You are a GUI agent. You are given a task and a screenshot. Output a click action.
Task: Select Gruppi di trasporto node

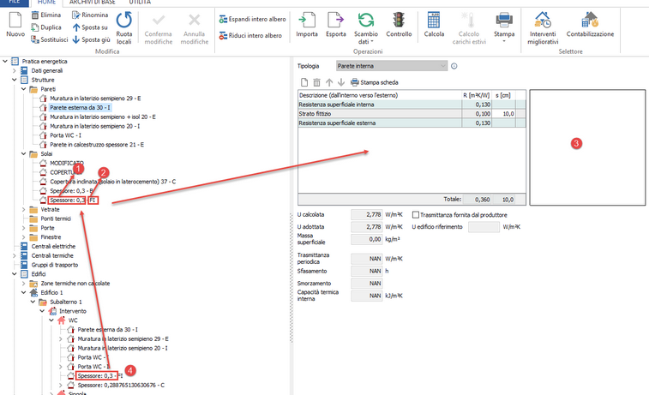click(x=55, y=265)
